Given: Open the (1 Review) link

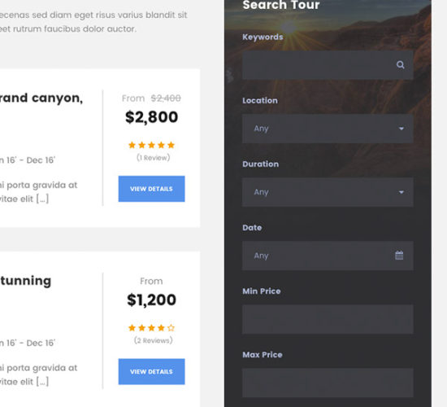Looking at the screenshot, I should pyautogui.click(x=153, y=158).
